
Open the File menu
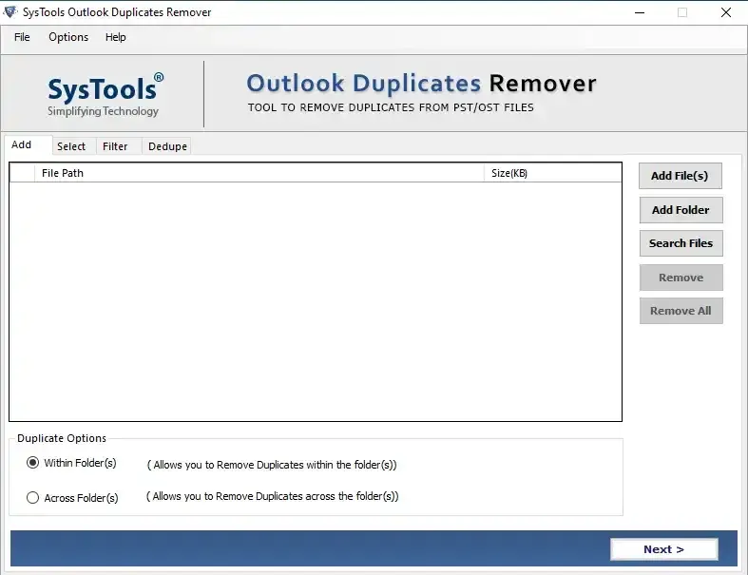(22, 37)
